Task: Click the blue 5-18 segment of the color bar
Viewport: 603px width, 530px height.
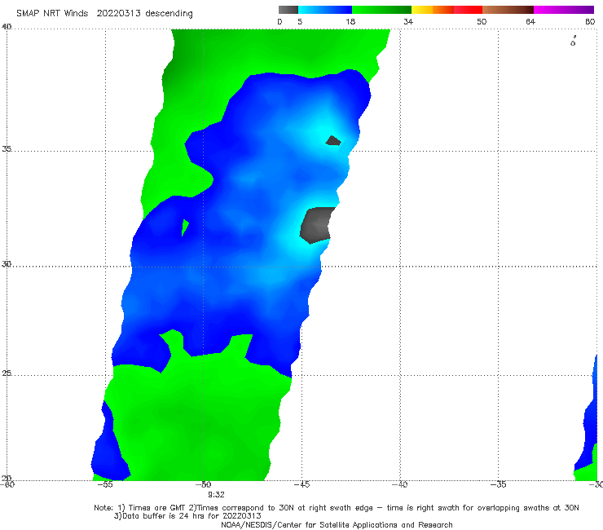Action: point(325,10)
